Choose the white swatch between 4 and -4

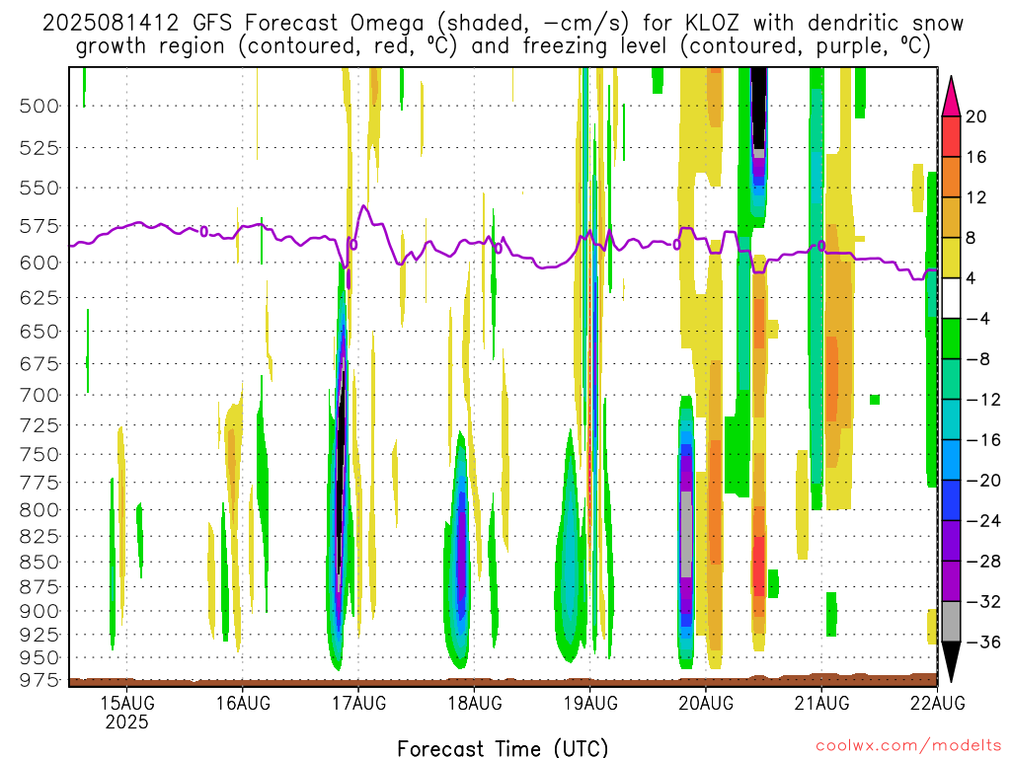pos(951,298)
